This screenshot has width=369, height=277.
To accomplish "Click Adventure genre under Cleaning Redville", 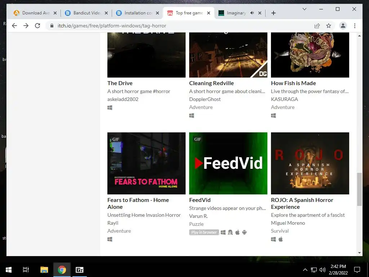I will [201, 107].
